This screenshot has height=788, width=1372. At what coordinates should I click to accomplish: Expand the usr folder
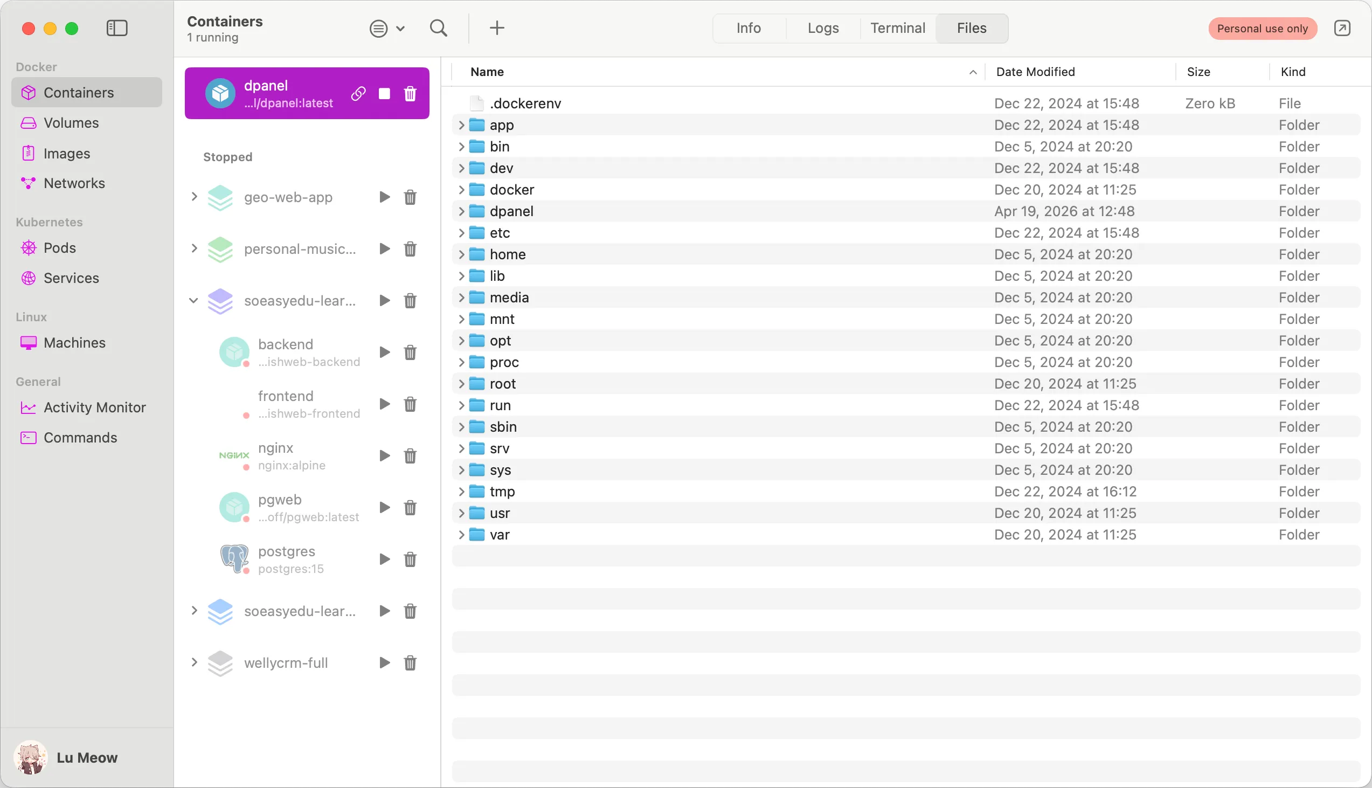click(461, 513)
